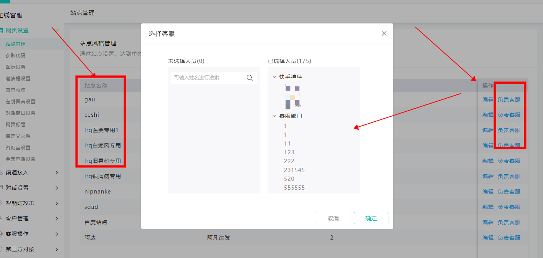The image size is (543, 258).
Task: Collapse the 网页设置 menu chevron
Action: pyautogui.click(x=57, y=30)
